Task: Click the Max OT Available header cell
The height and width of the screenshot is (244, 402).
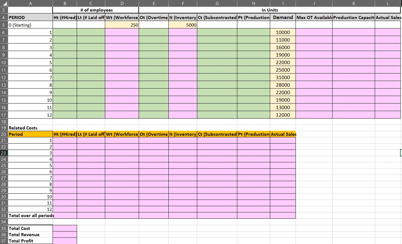Action: coord(313,17)
